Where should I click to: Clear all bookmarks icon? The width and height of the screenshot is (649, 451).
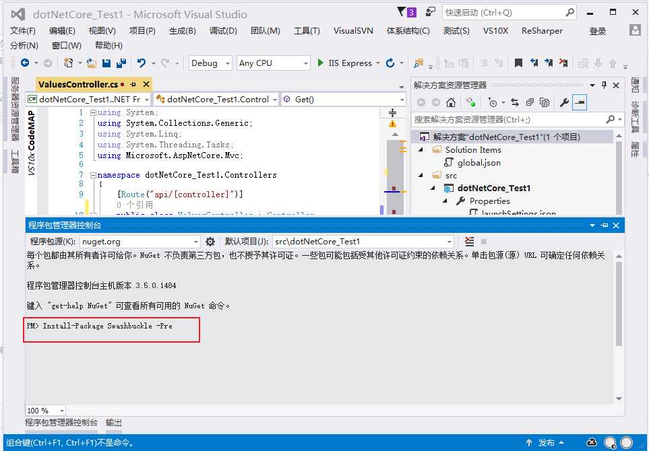(563, 63)
